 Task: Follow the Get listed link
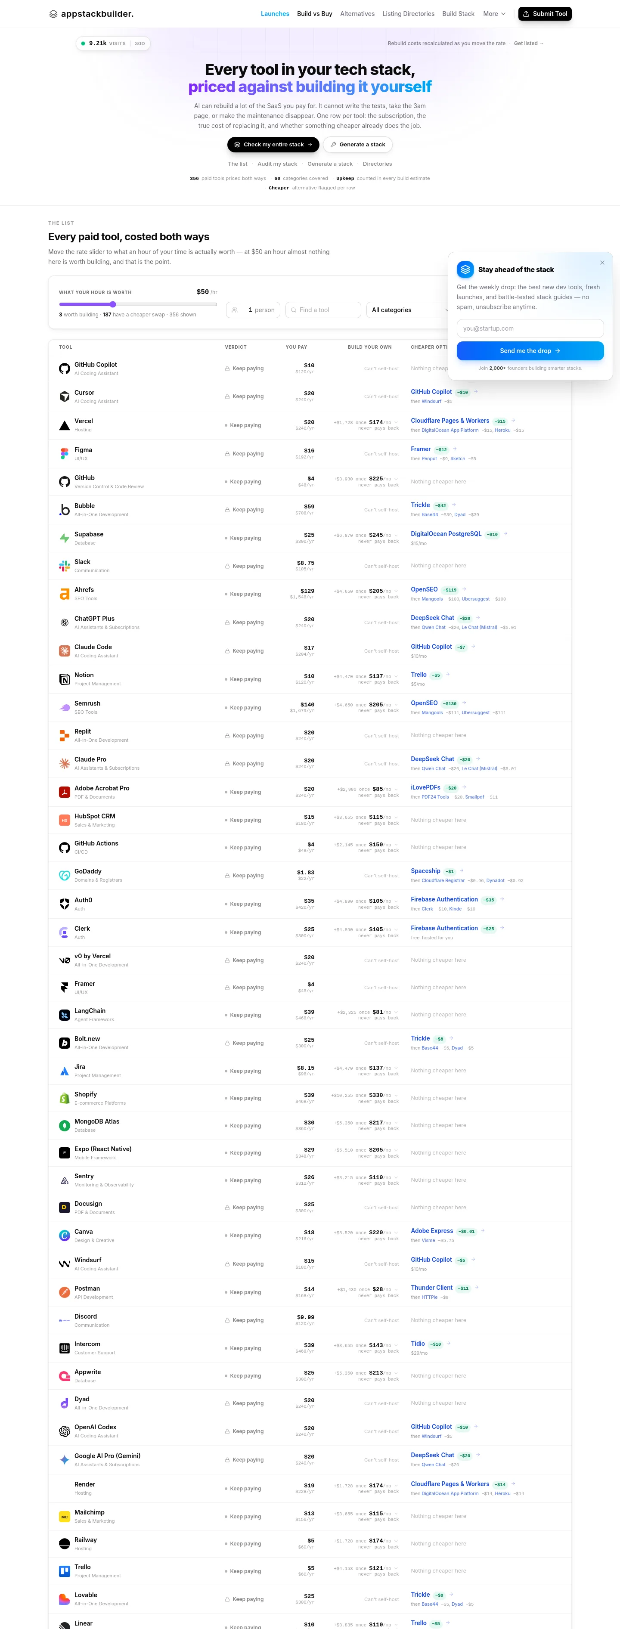(x=529, y=43)
